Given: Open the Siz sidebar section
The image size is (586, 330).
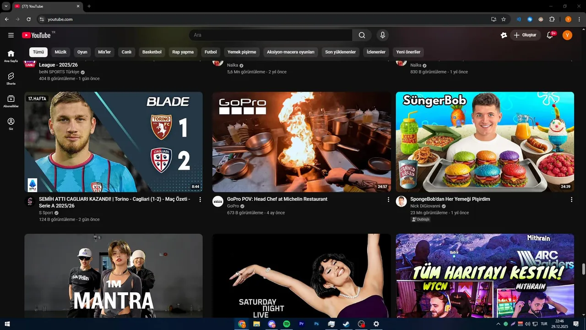Looking at the screenshot, I should click(11, 124).
